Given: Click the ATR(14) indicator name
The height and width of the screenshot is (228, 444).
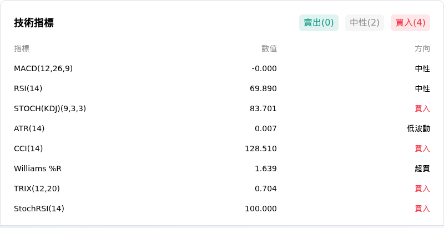Looking at the screenshot, I should click(x=29, y=129).
